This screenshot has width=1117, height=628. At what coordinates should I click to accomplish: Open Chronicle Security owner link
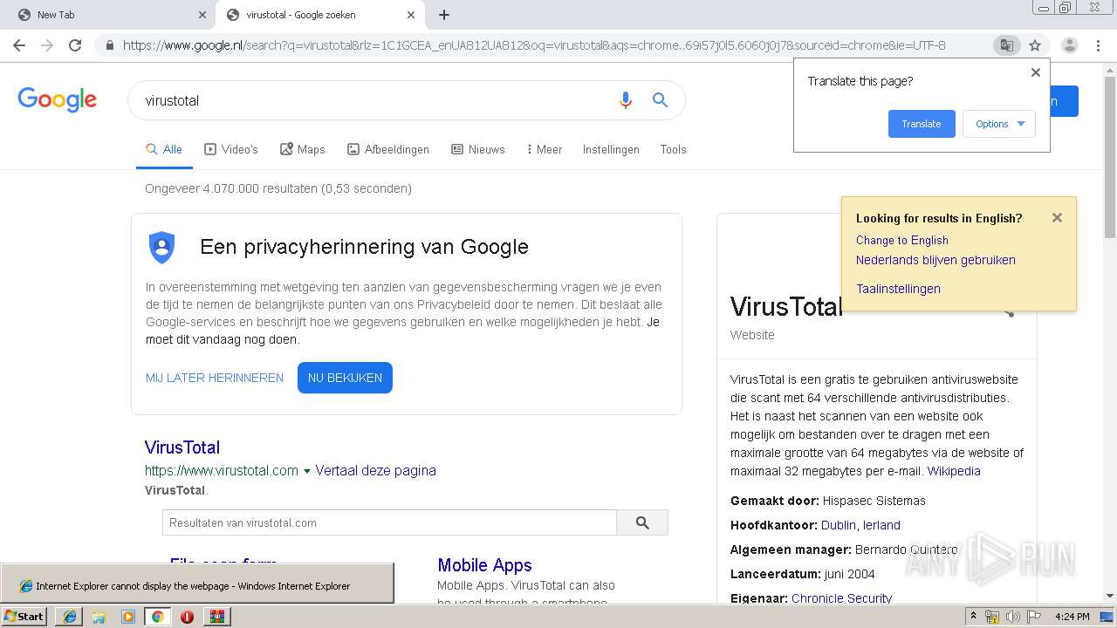841,598
